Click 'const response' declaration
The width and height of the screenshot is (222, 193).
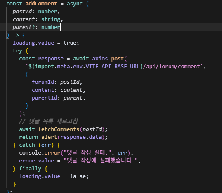click(x=41, y=59)
